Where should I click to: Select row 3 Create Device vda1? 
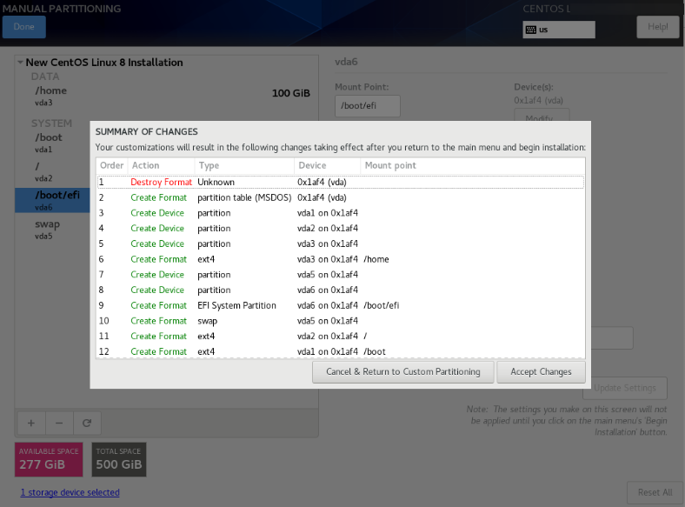click(x=340, y=213)
